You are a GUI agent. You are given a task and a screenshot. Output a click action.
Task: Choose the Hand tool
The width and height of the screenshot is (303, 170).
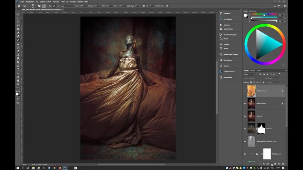click(18, 80)
